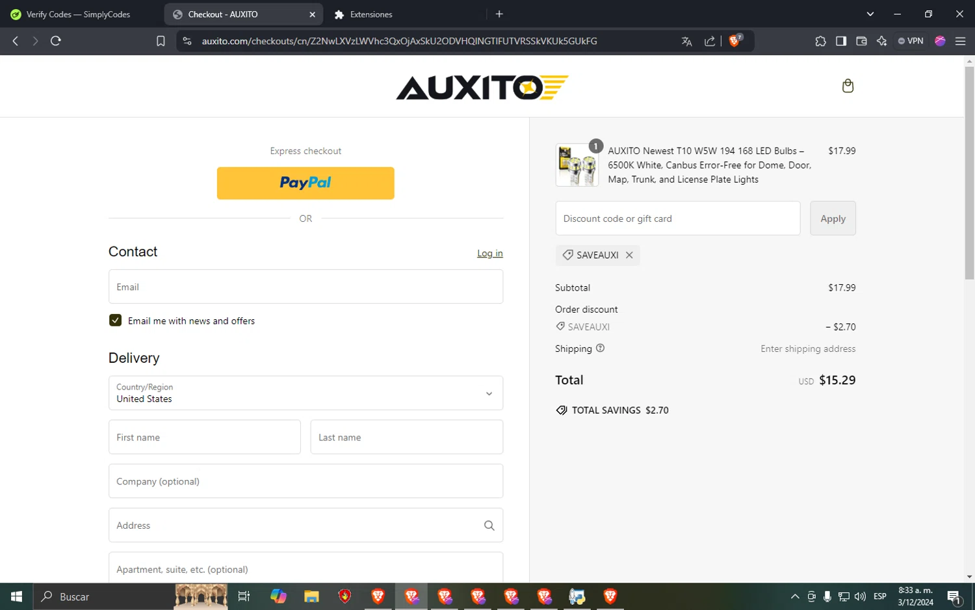This screenshot has width=975, height=610.
Task: Toggle Email me with news and offers
Action: [115, 320]
